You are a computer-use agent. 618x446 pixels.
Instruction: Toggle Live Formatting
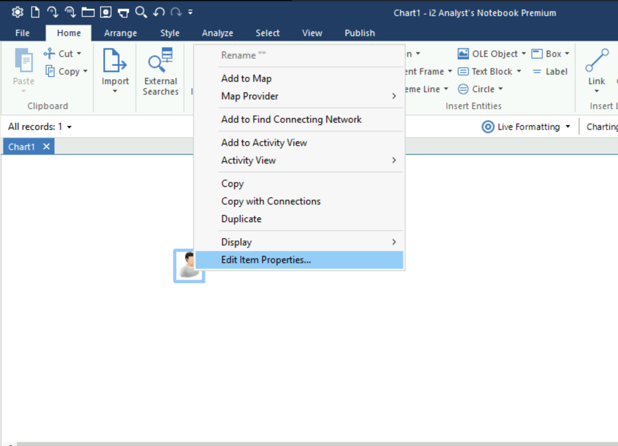point(525,127)
